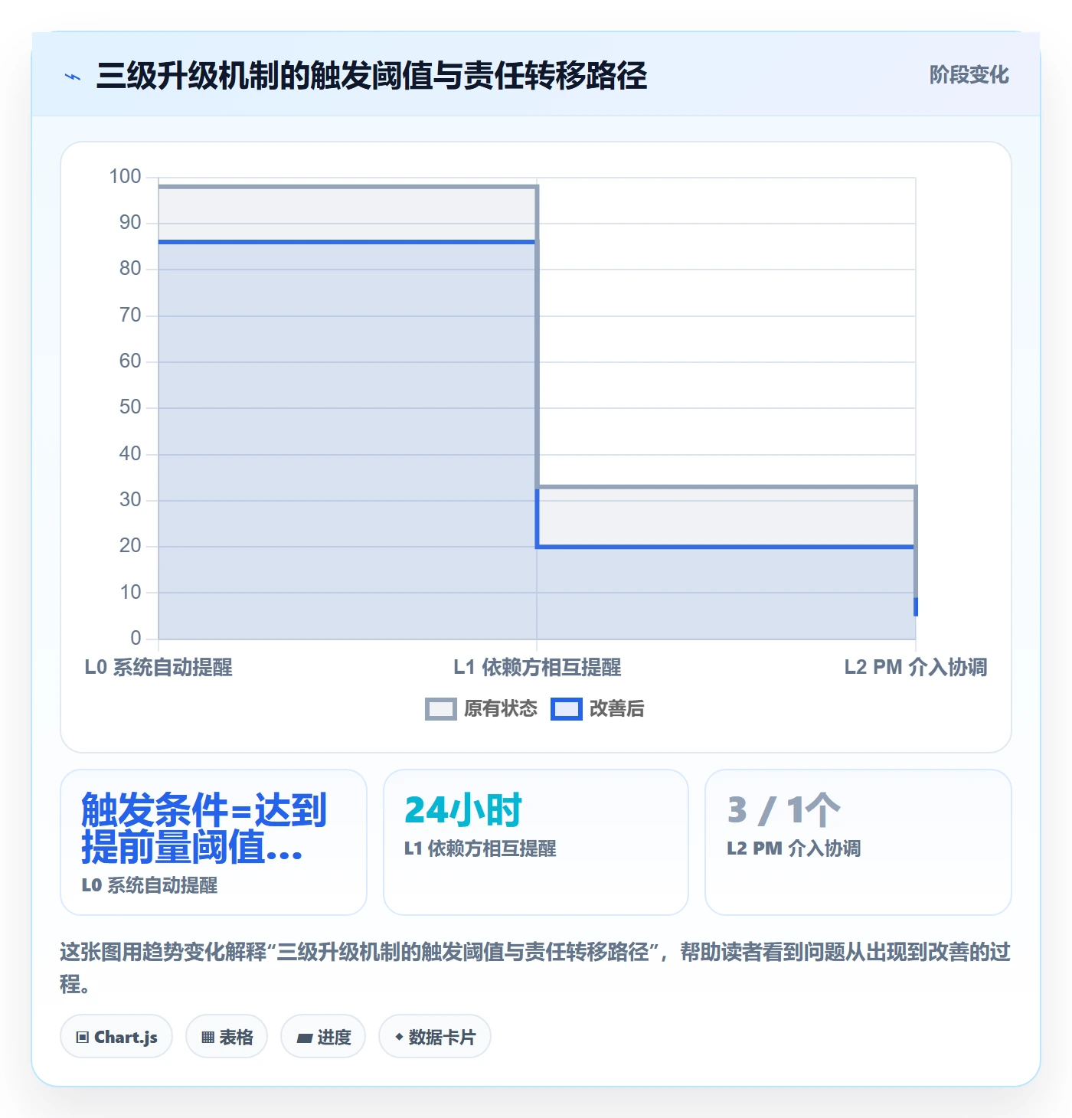Click the description paragraph starting 这张图用趋势变化

click(x=535, y=968)
